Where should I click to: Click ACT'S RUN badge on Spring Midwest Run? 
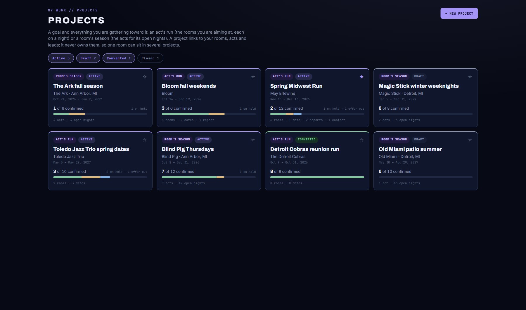[x=281, y=76]
